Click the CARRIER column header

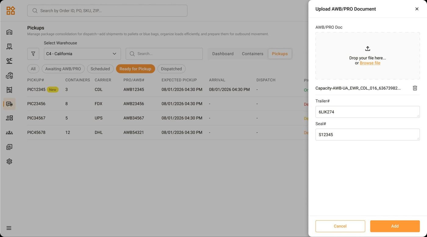pos(103,80)
